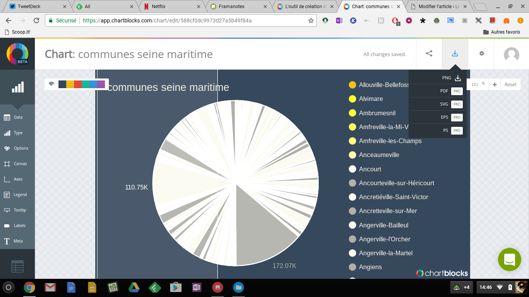Bookmark page with star icon
This screenshot has width=529, height=297.
(x=311, y=20)
